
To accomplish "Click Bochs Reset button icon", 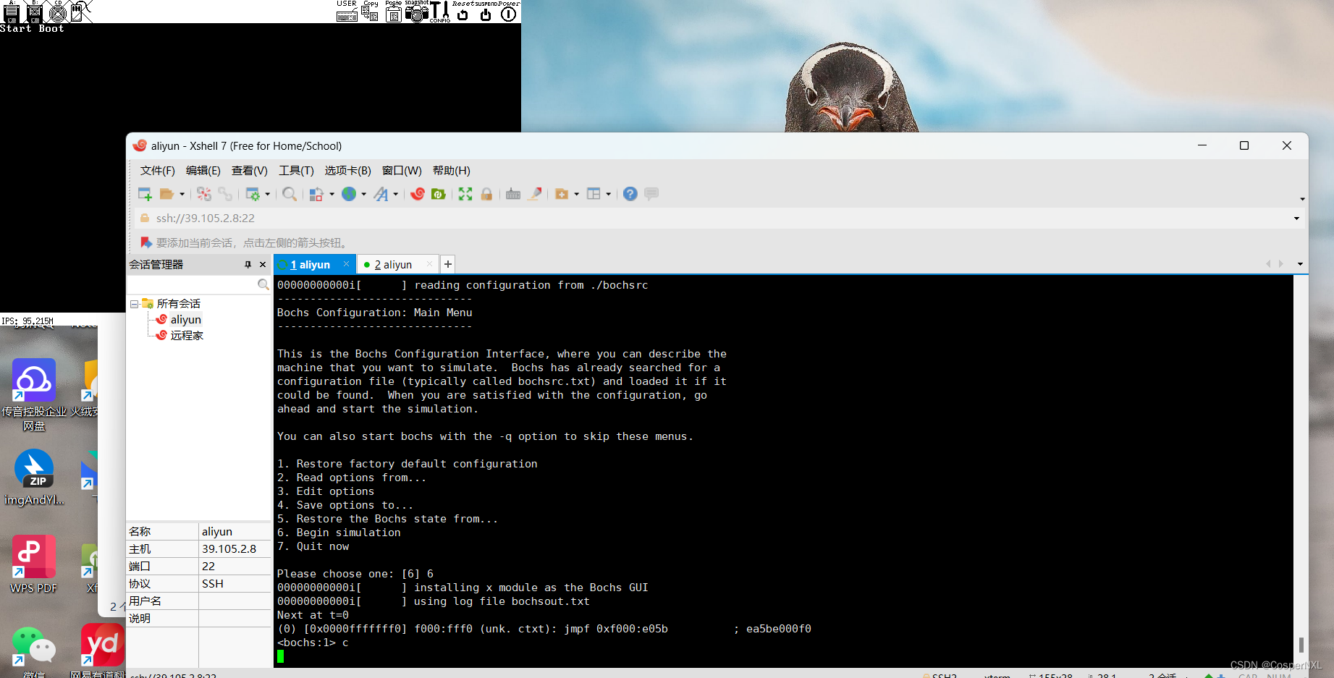I will click(463, 12).
